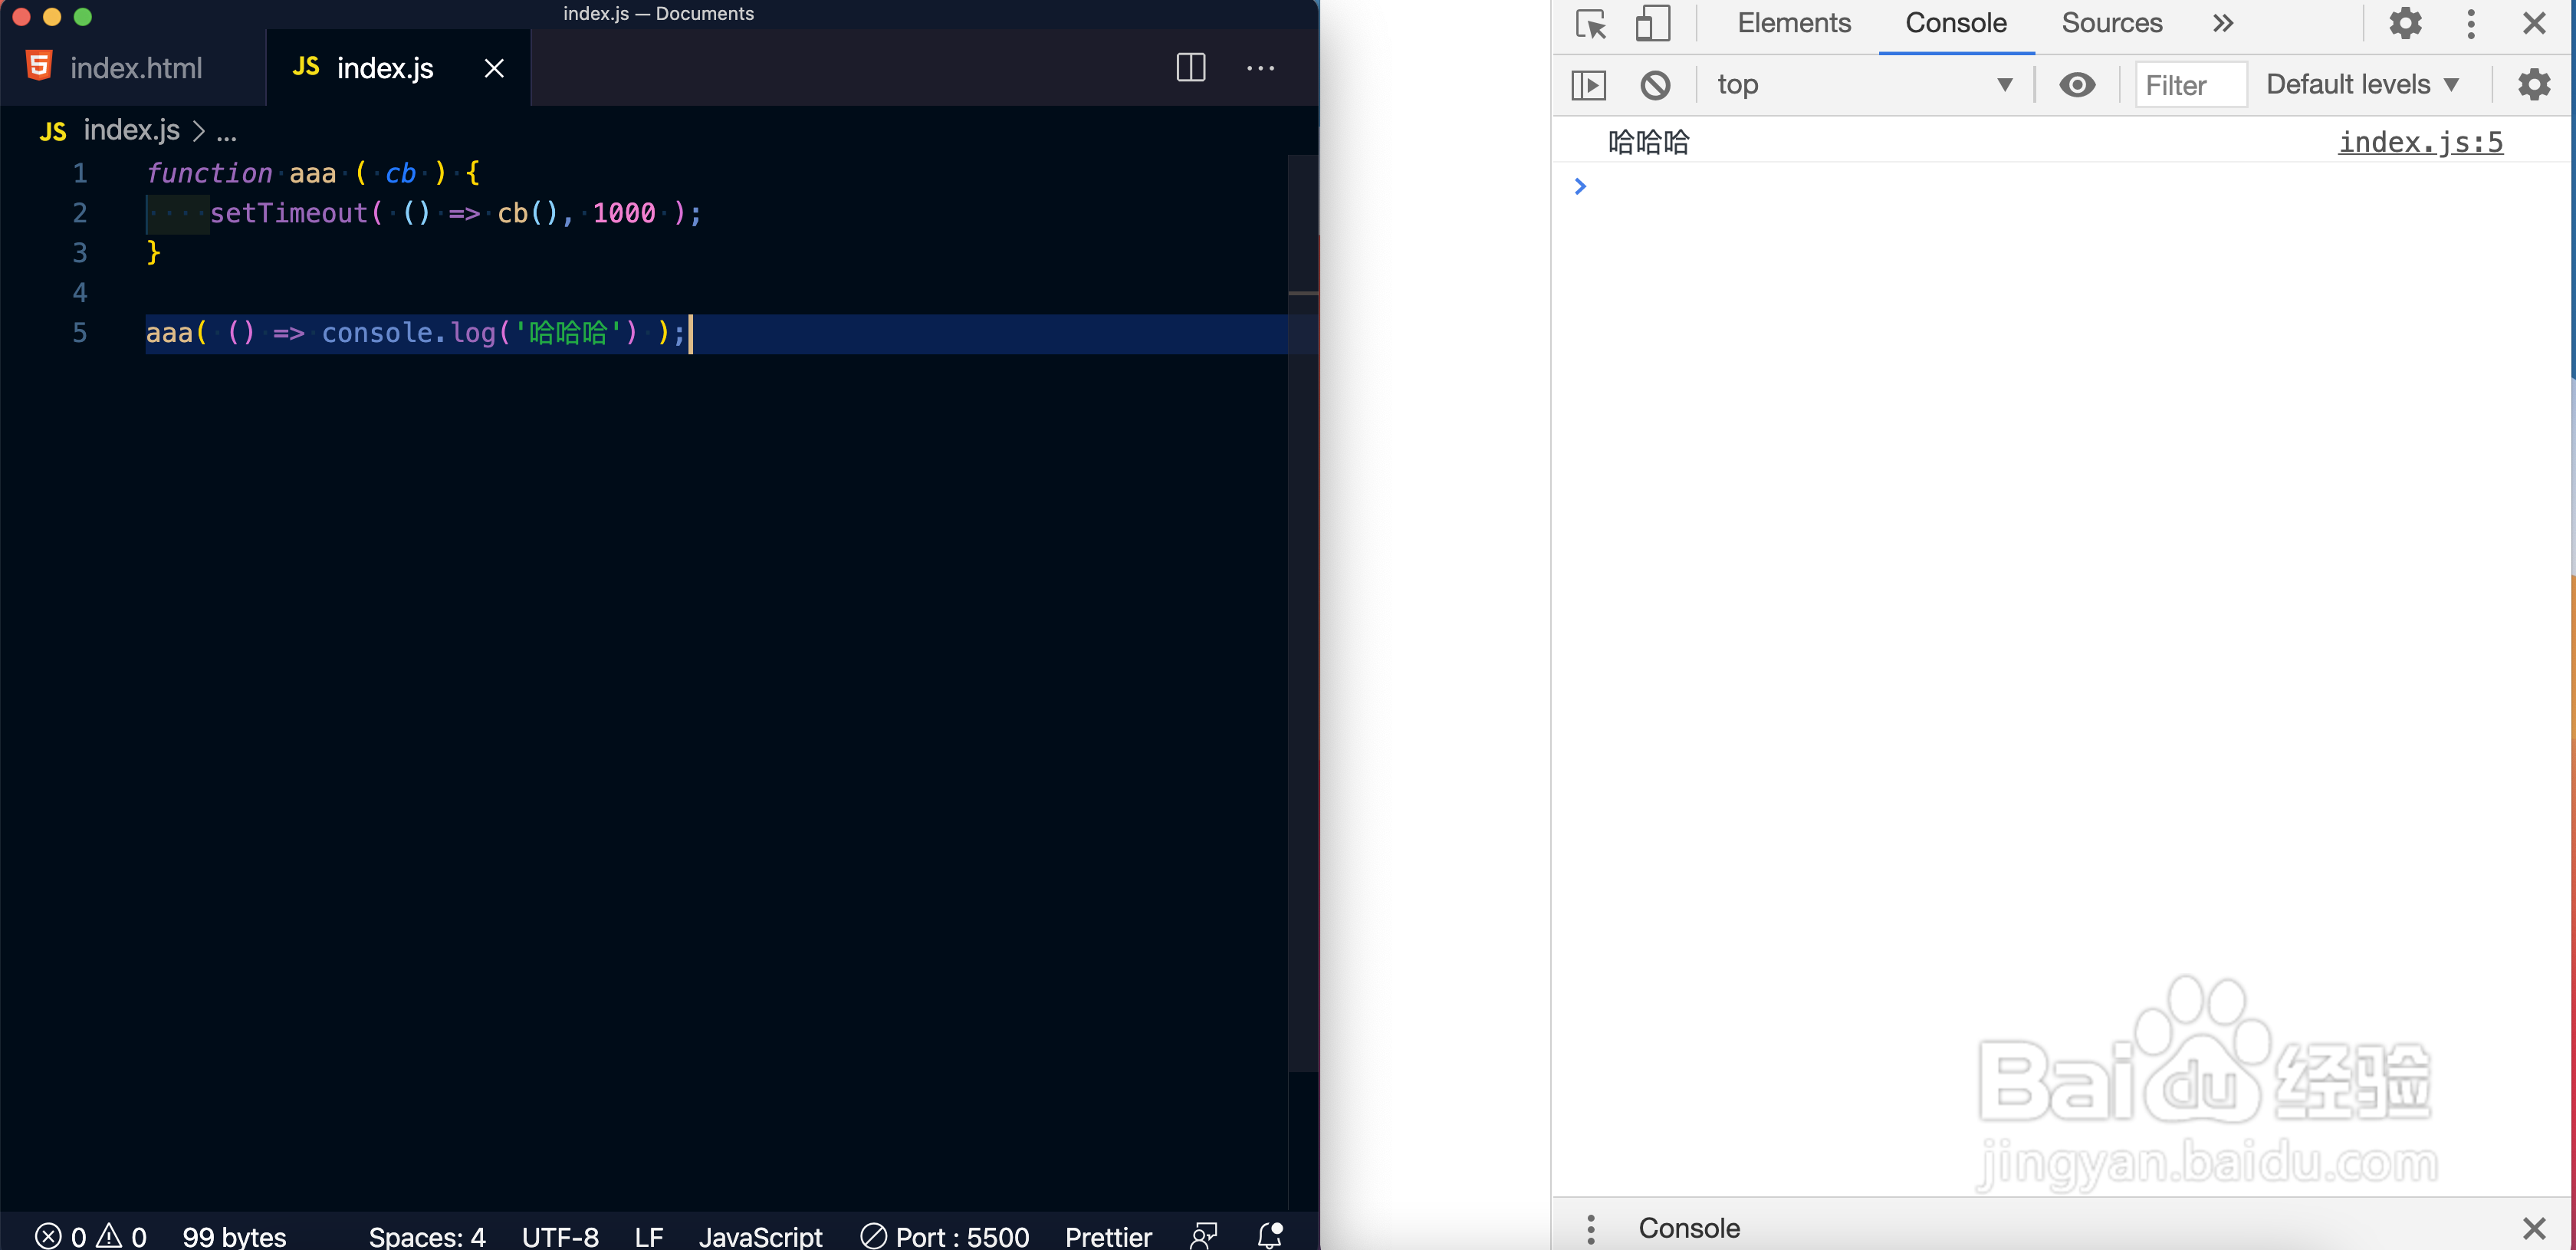Open the editor more actions ellipsis
Screen dimensions: 2576x1250
1260,68
